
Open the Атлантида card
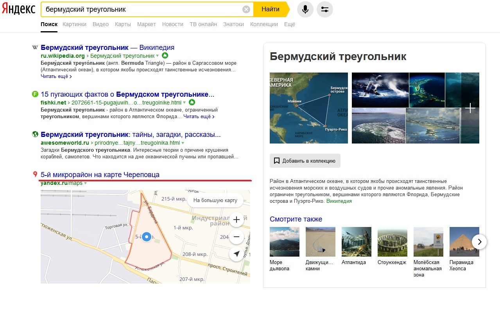point(357,246)
